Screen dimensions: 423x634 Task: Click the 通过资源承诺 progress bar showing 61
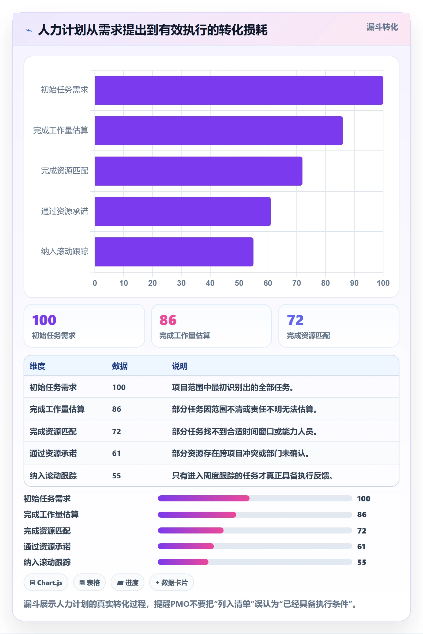255,546
